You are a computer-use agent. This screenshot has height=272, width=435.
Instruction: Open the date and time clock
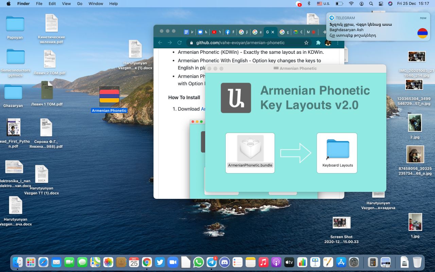pyautogui.click(x=413, y=4)
